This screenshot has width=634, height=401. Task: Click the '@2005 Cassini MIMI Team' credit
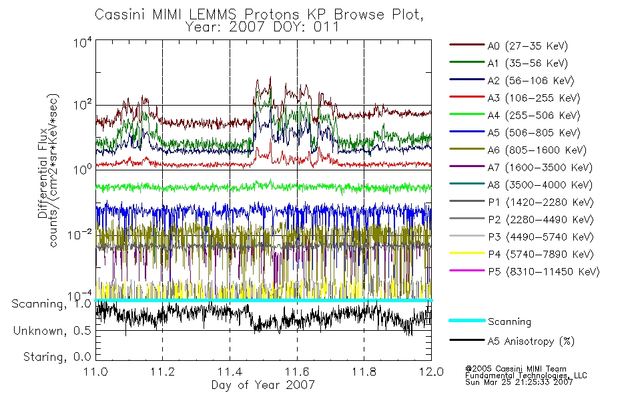tap(515, 369)
